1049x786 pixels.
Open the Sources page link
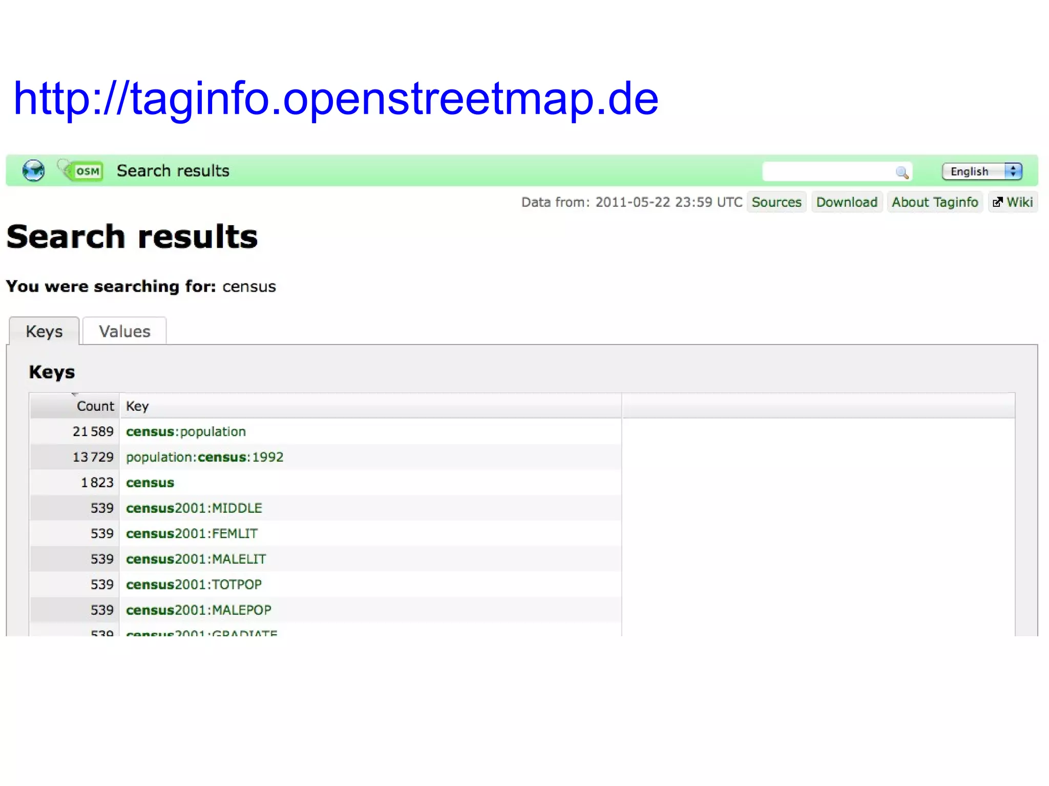coord(777,202)
